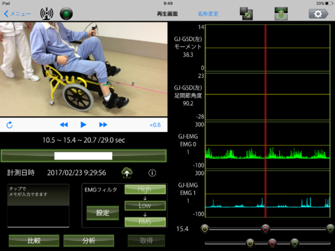Image resolution: width=335 pixels, height=251 pixels.
Task: Click the moment value 38.3
Action: click(188, 55)
